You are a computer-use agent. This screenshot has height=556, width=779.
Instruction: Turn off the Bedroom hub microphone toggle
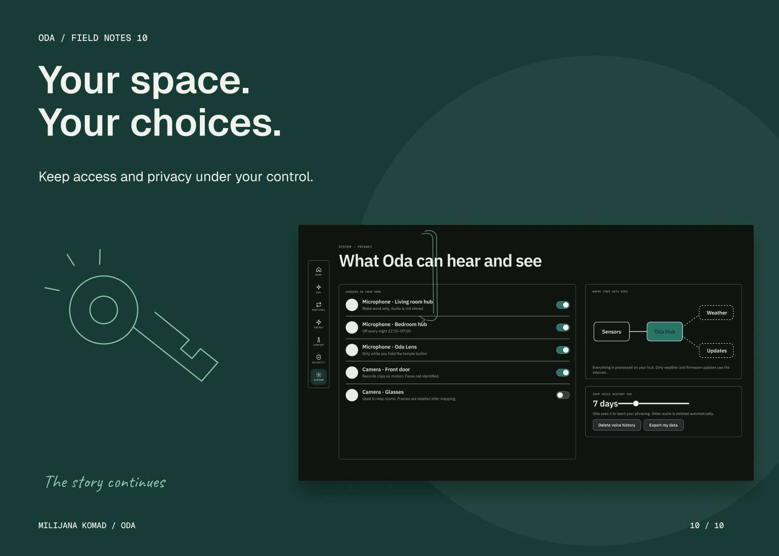563,328
